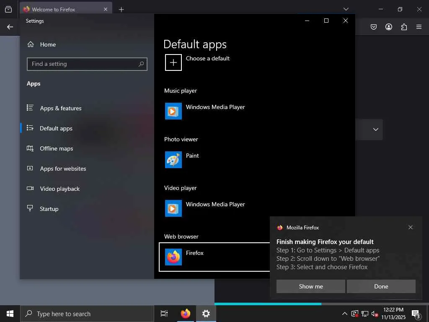Open the Firefox account icon
The width and height of the screenshot is (429, 322).
388,27
